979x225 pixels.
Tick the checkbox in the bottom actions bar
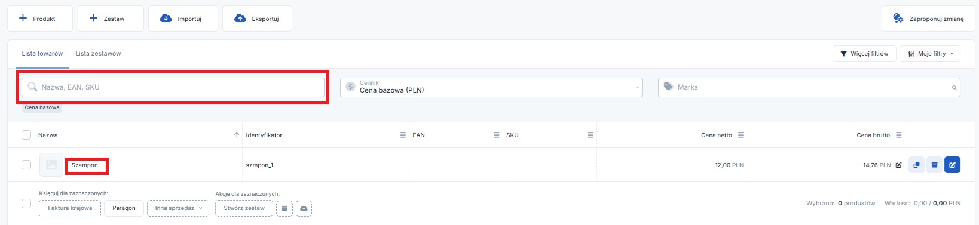coord(26,204)
